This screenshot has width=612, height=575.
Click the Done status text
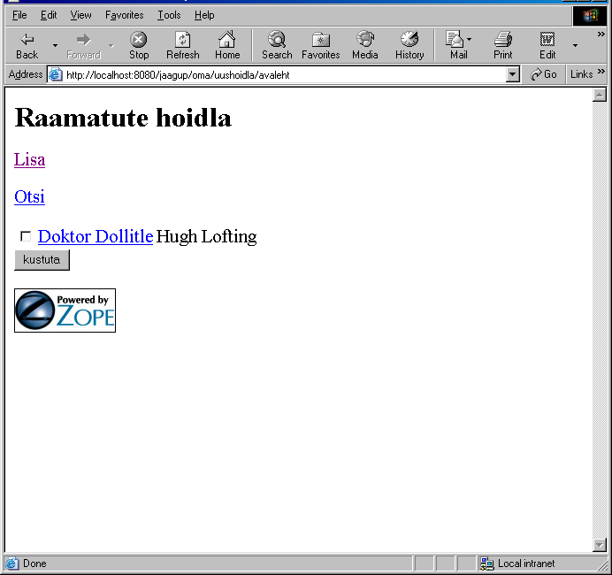(34, 563)
